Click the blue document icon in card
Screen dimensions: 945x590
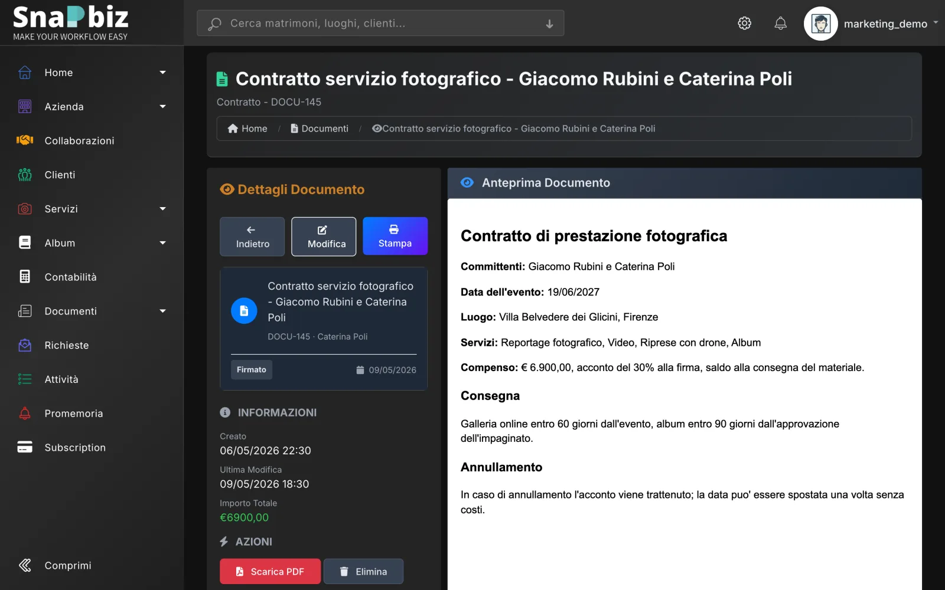[244, 311]
